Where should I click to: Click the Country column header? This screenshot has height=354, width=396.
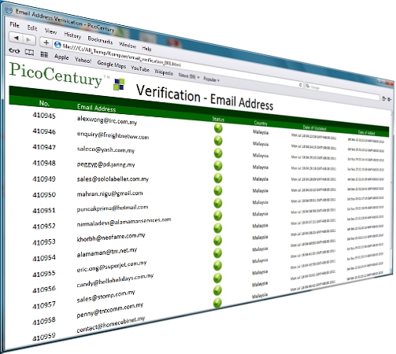261,124
